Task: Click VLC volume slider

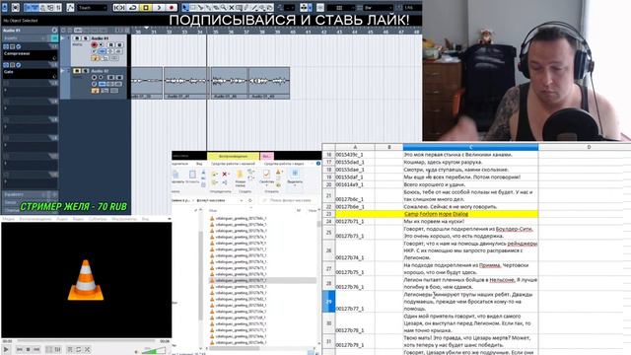Action: 154,351
